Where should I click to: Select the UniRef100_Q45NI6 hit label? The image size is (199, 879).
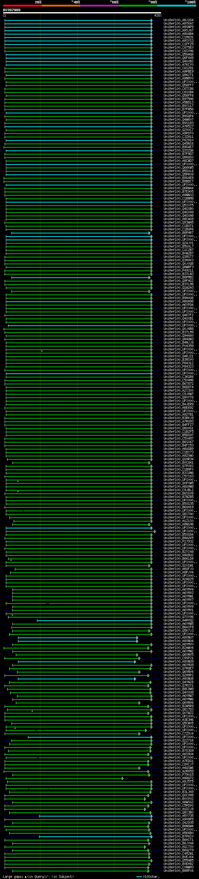(x=178, y=144)
